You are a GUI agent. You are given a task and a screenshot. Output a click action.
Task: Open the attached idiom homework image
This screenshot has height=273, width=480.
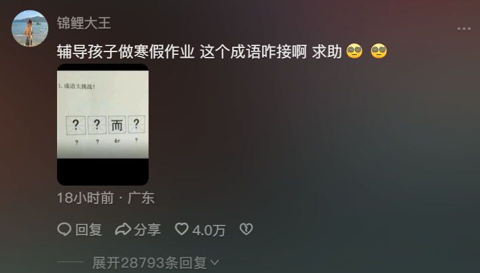[x=103, y=125]
